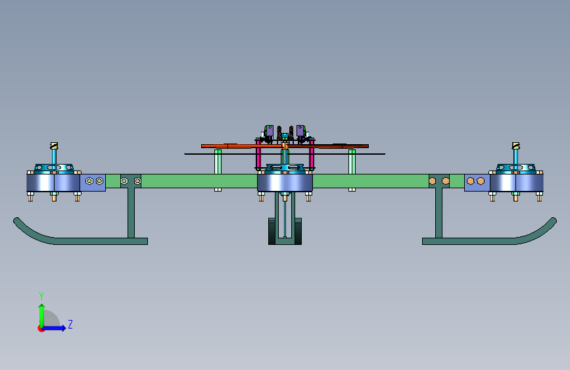Select the yellow nut atop left motor shaft
Viewport: 570px width, 370px height.
click(54, 145)
